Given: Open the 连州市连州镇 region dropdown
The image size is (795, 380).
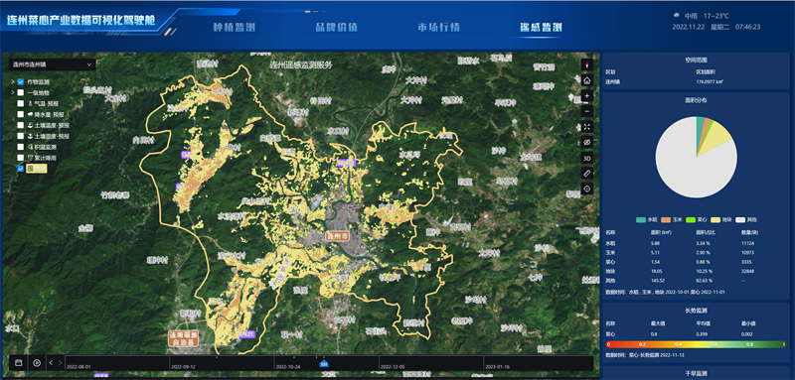Looking at the screenshot, I should (x=53, y=64).
